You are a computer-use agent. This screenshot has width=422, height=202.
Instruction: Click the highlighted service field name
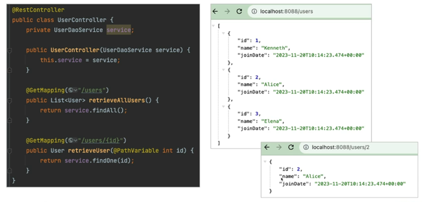coord(119,30)
